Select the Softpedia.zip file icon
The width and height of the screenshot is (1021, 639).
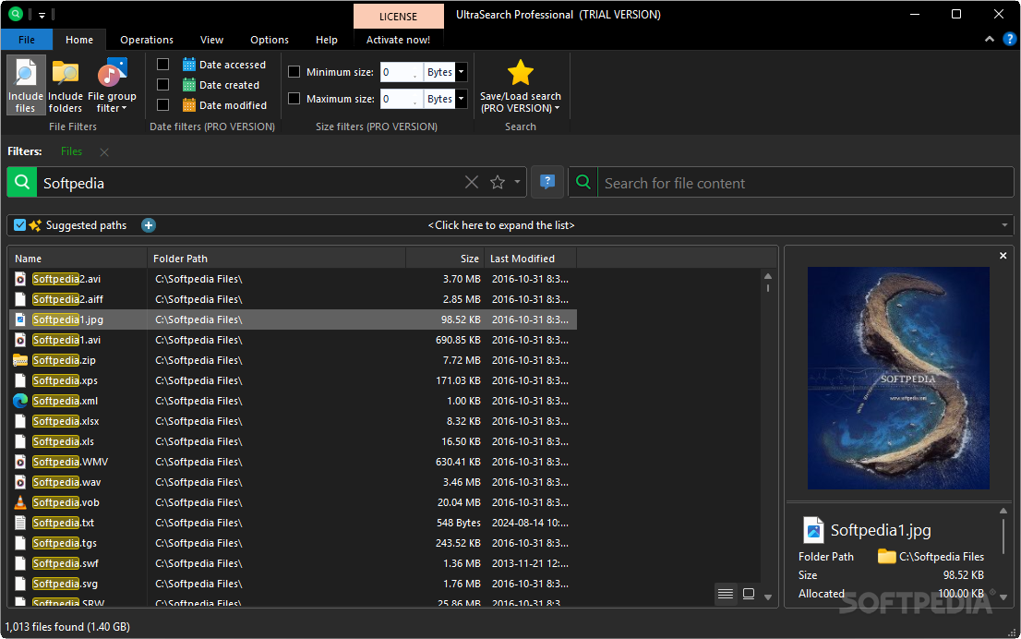[x=20, y=360]
